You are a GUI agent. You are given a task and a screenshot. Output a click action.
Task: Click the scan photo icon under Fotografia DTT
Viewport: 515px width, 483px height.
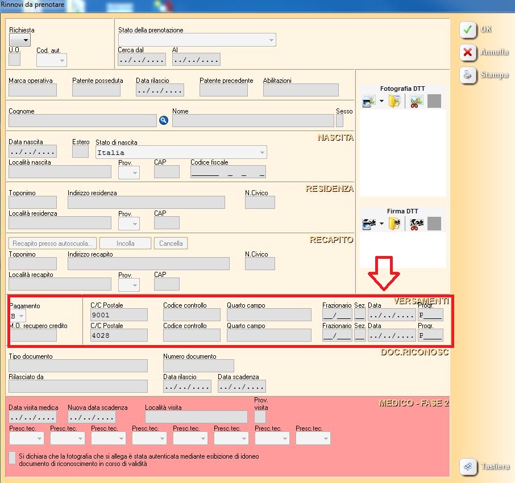[368, 102]
